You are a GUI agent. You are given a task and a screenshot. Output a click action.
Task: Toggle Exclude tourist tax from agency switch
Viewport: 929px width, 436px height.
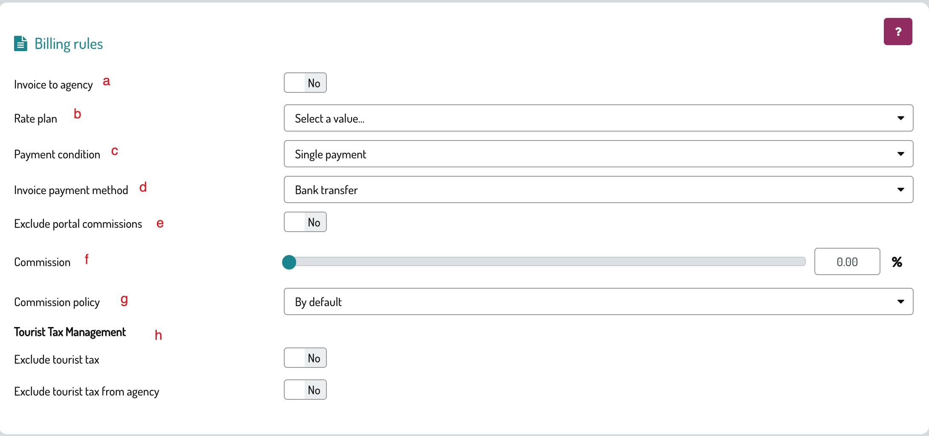click(305, 390)
